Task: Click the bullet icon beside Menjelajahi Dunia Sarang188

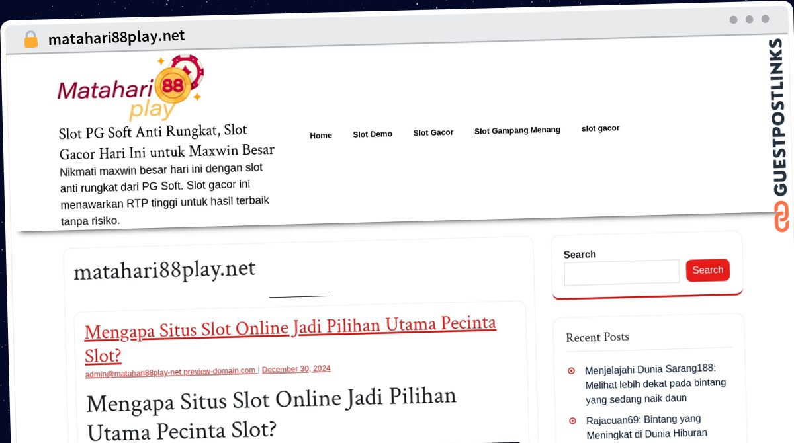Action: coord(572,371)
